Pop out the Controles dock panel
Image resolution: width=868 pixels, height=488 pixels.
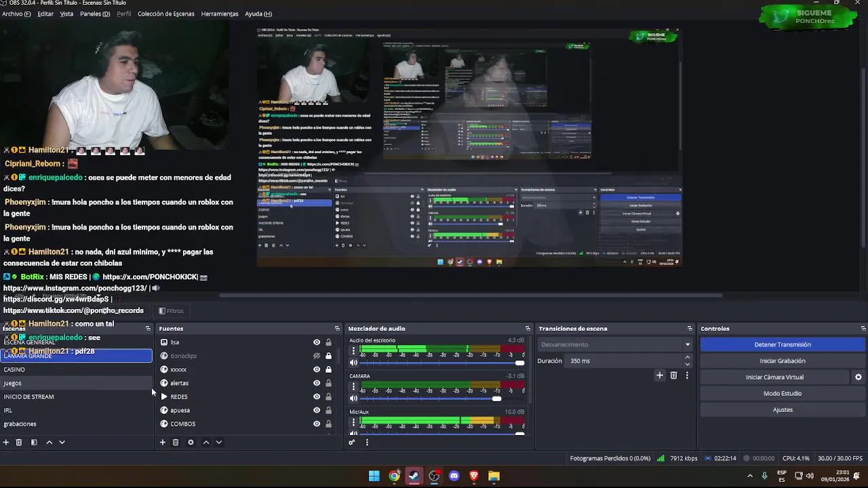pyautogui.click(x=863, y=329)
